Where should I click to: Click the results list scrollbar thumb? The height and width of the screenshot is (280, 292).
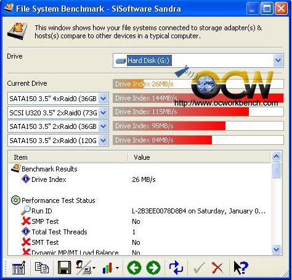(276, 170)
